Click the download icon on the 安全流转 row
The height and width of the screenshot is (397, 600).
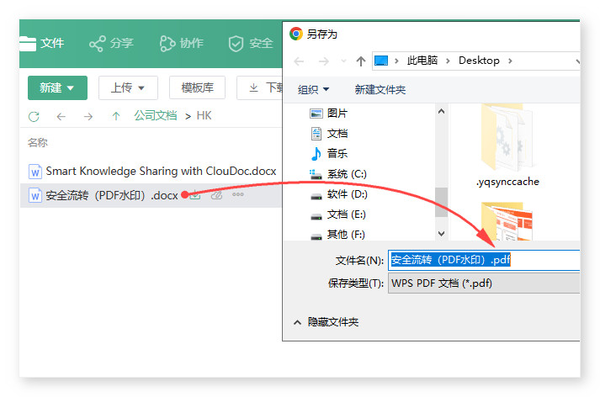[x=195, y=195]
